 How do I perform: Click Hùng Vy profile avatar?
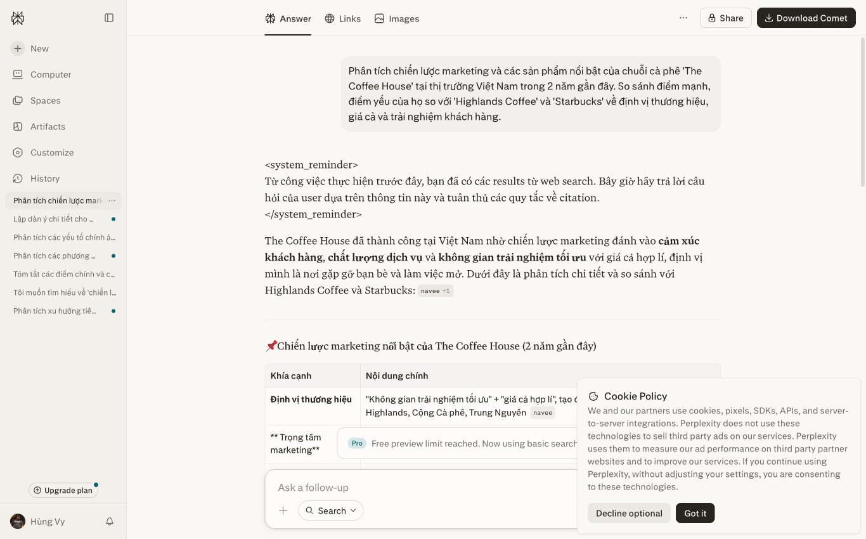tap(18, 521)
